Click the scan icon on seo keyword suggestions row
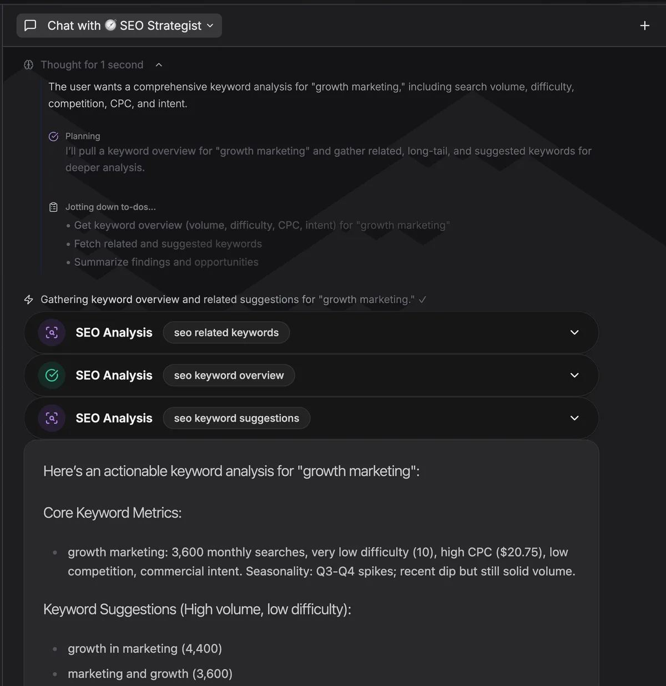 point(52,418)
